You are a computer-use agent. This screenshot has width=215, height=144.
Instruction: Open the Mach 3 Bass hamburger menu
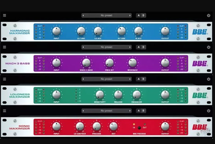pos(4,47)
